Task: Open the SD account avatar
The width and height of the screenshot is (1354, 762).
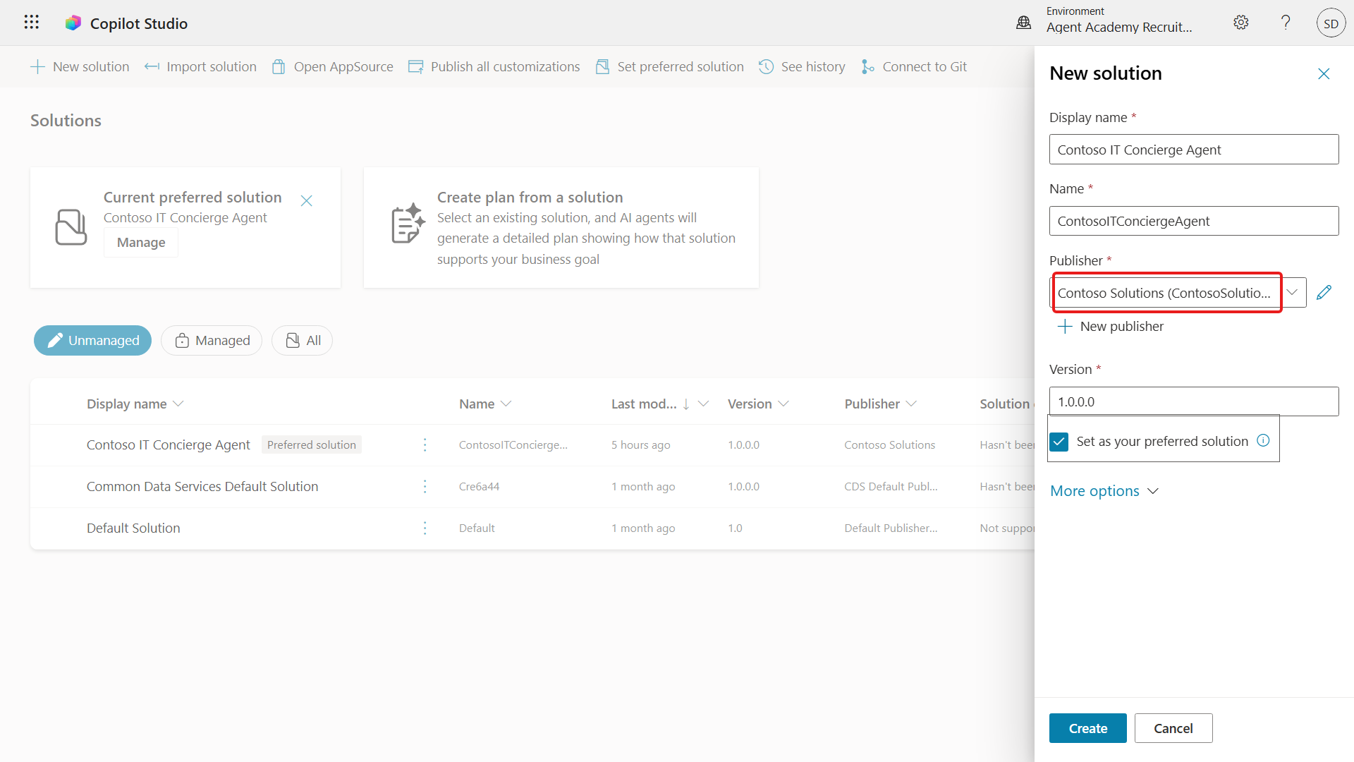Action: 1331,23
